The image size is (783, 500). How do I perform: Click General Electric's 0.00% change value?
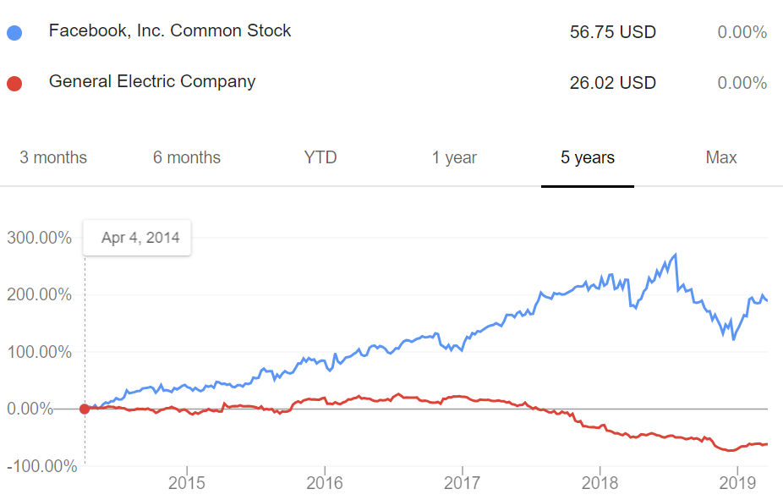742,83
